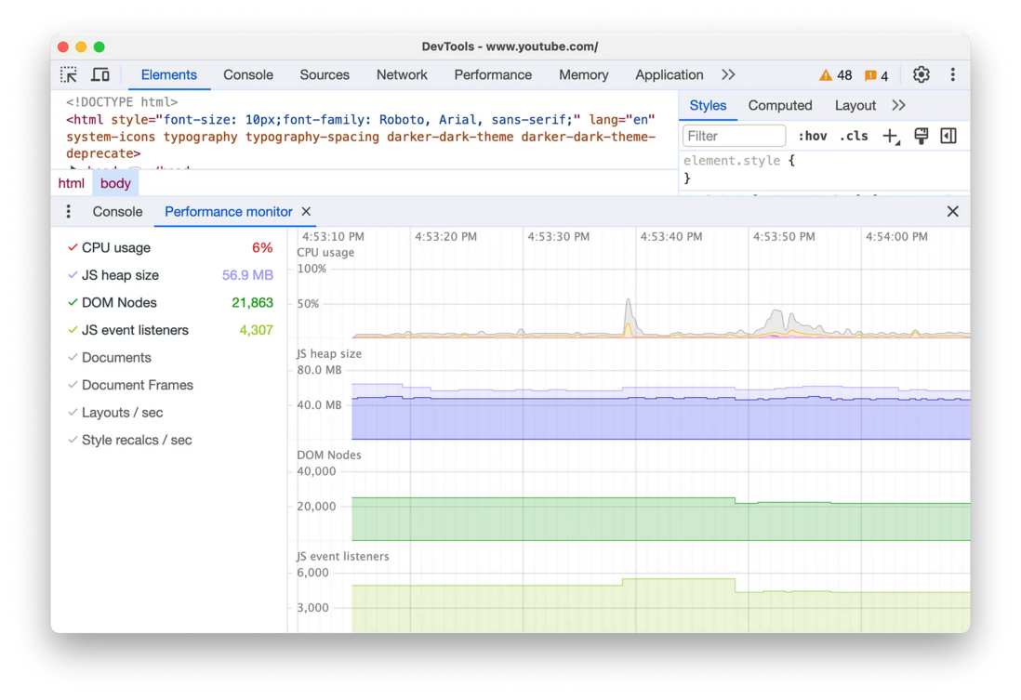
Task: Click the 4:53:30 PM timeline label
Action: 559,237
